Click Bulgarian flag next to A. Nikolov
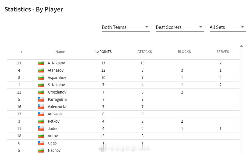This screenshot has width=249, height=154. (41, 63)
